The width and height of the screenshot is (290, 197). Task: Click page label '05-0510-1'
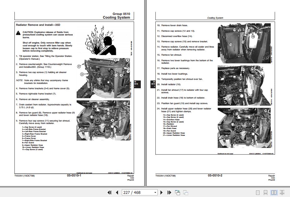click(74, 176)
